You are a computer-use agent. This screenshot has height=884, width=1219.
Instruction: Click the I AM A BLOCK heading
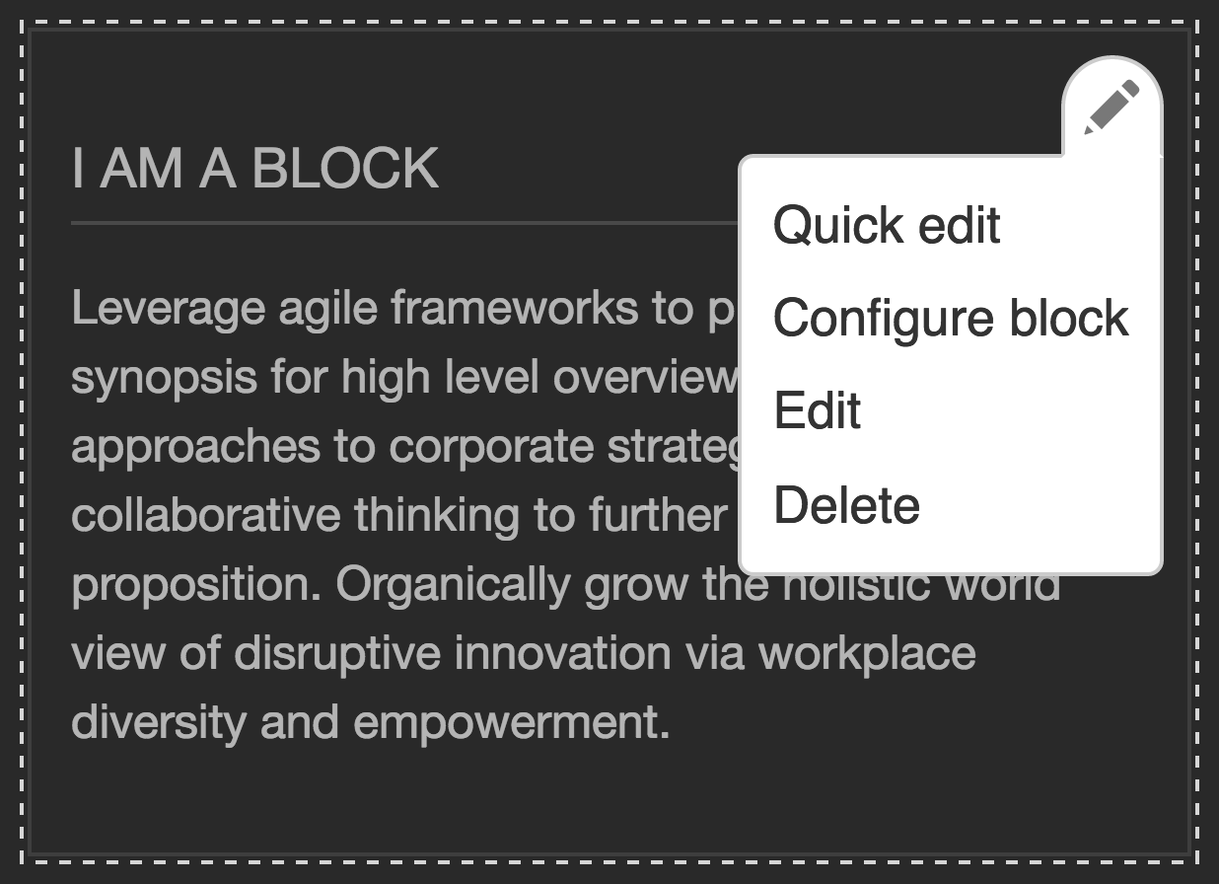(255, 169)
